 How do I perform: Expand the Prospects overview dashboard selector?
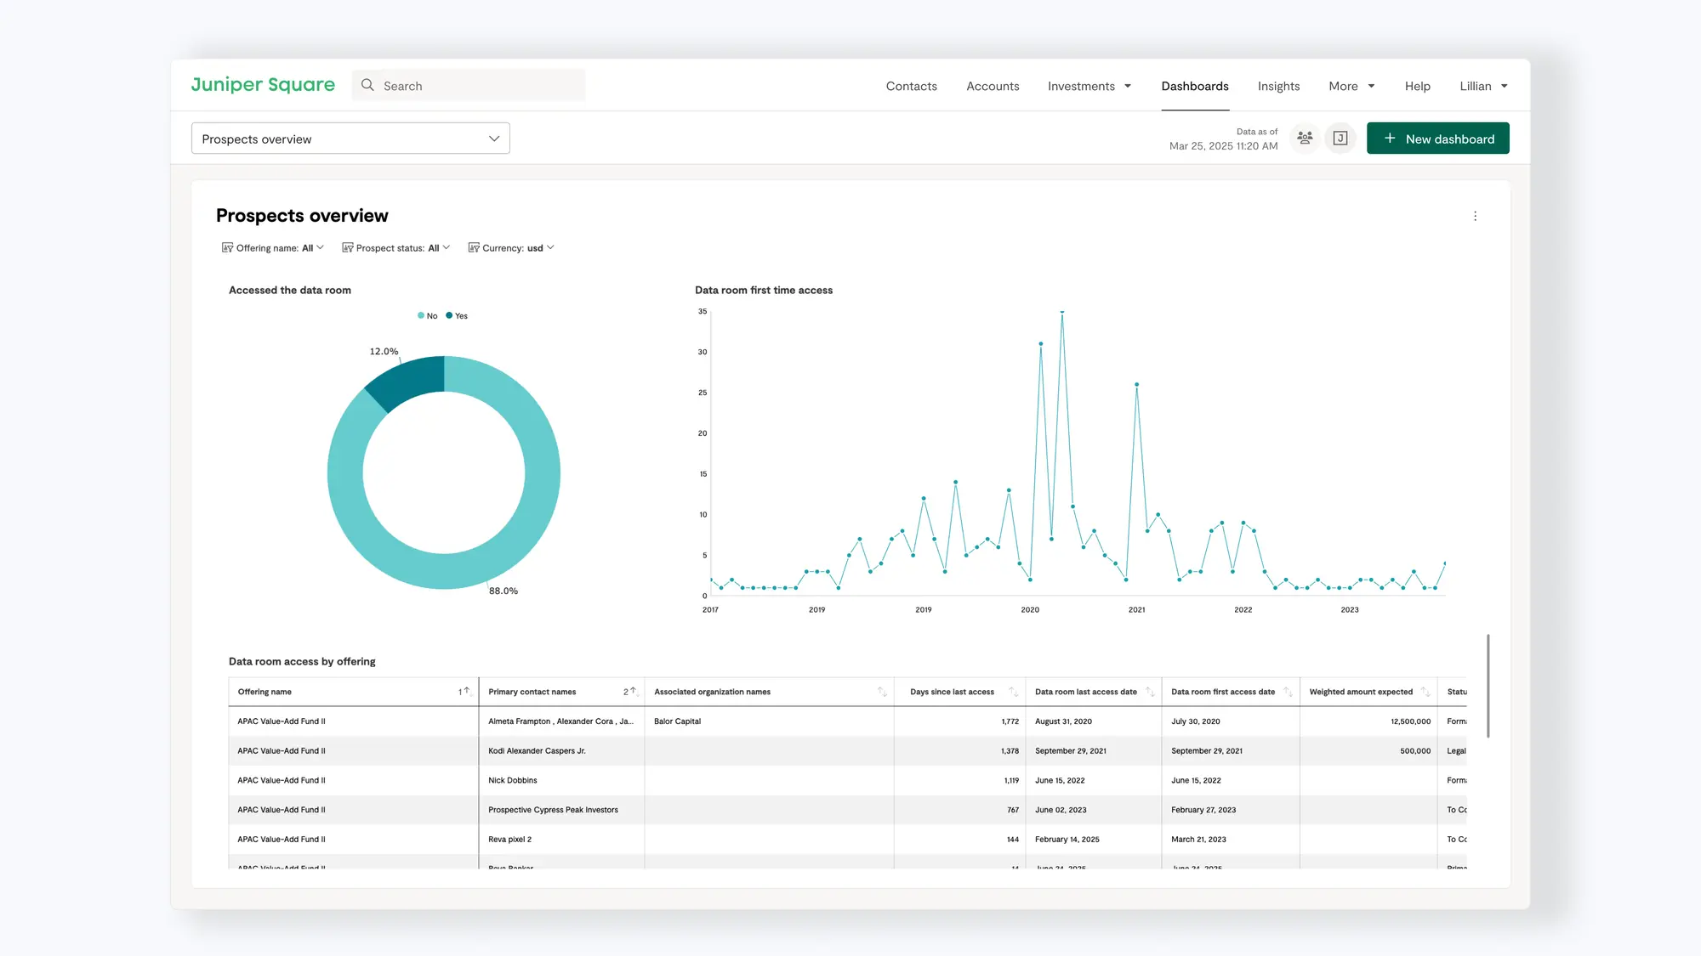coord(350,139)
